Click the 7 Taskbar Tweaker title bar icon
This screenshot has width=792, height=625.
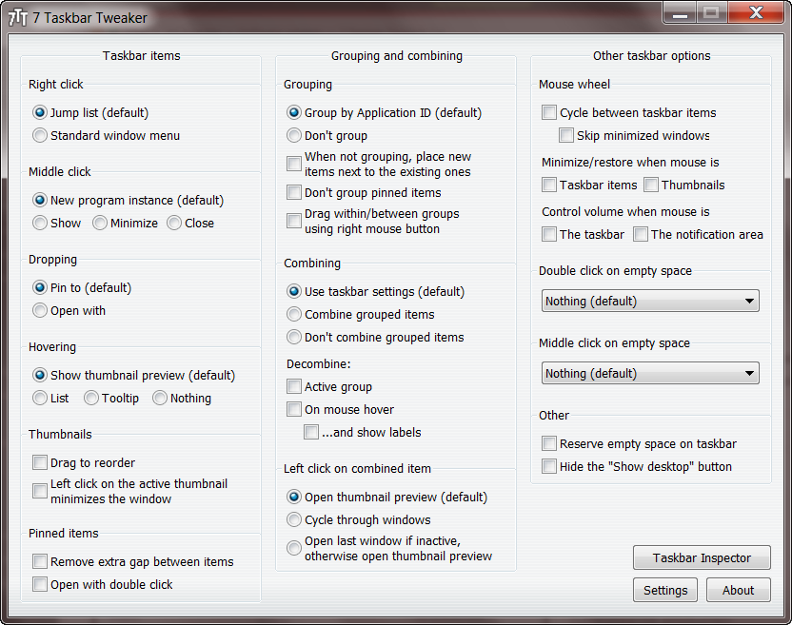pos(17,18)
